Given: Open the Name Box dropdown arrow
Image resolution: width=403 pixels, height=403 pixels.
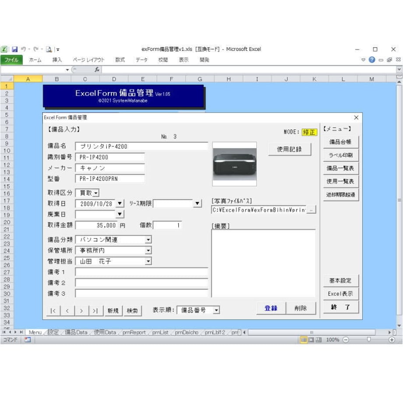Looking at the screenshot, I should (x=67, y=70).
